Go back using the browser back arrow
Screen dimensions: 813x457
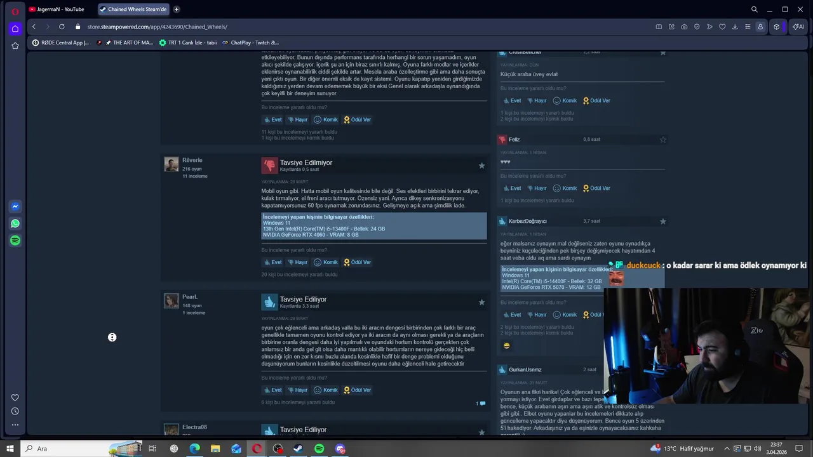pyautogui.click(x=34, y=27)
